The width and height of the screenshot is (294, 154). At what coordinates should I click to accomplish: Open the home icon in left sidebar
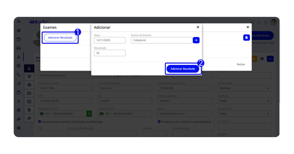(x=19, y=30)
